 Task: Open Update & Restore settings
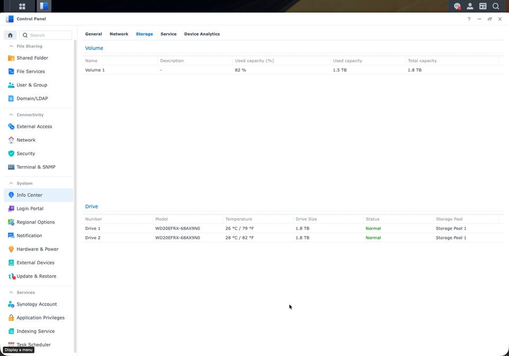click(38, 276)
